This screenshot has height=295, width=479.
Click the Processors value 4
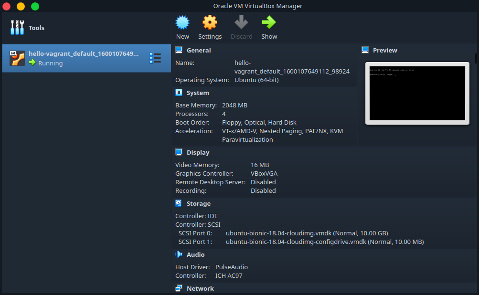tap(224, 114)
